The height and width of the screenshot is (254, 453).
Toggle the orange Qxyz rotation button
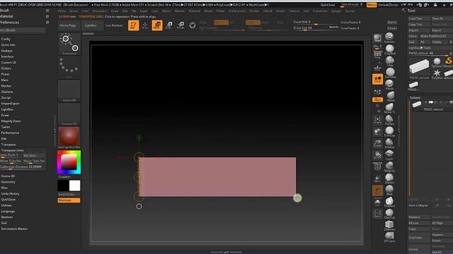(x=377, y=99)
